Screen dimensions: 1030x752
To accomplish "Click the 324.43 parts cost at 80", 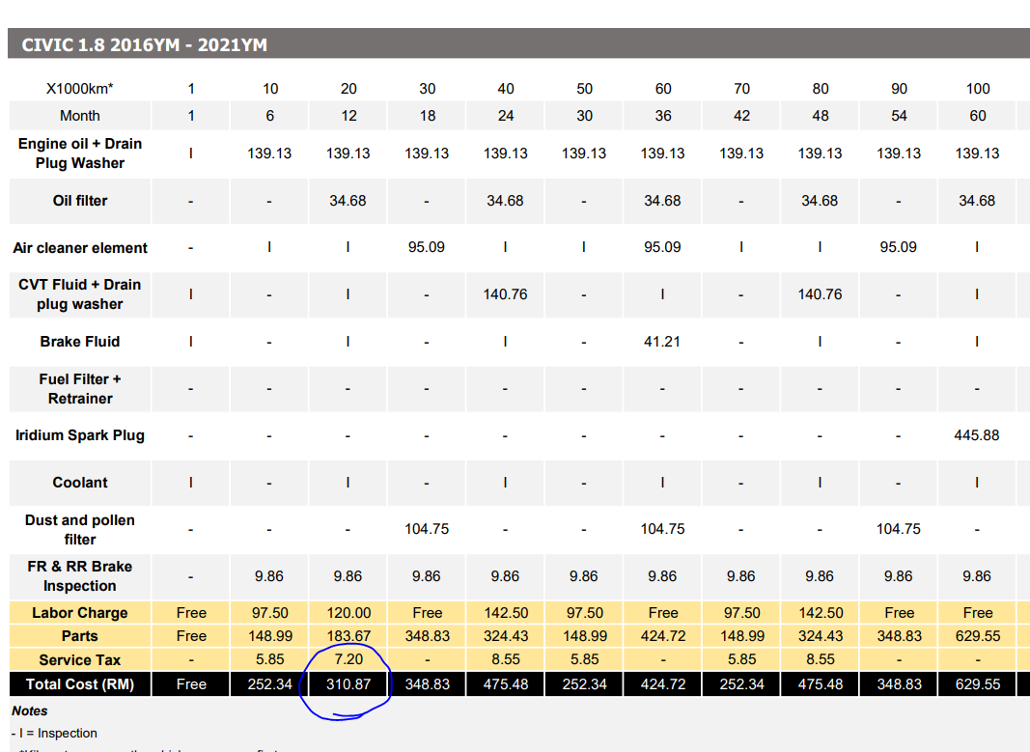I will pos(821,636).
